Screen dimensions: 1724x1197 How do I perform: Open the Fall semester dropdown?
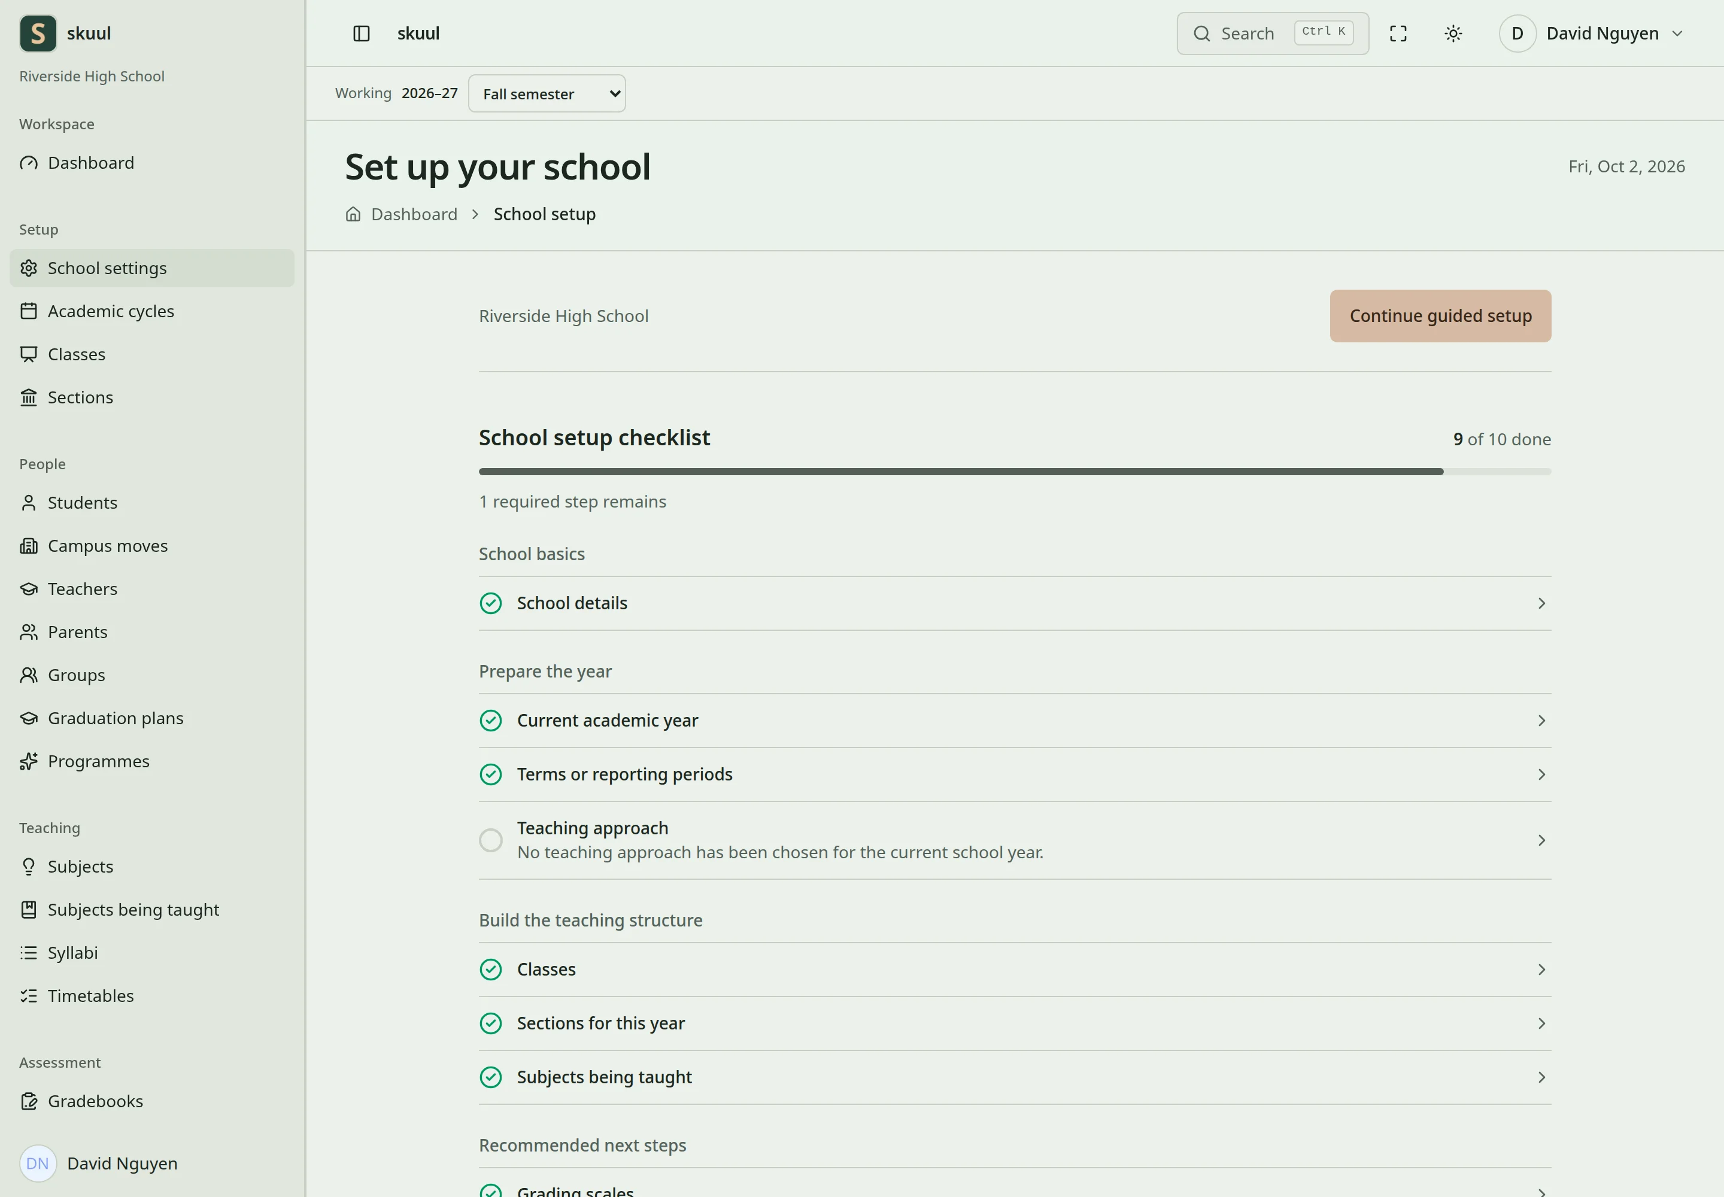pos(547,94)
